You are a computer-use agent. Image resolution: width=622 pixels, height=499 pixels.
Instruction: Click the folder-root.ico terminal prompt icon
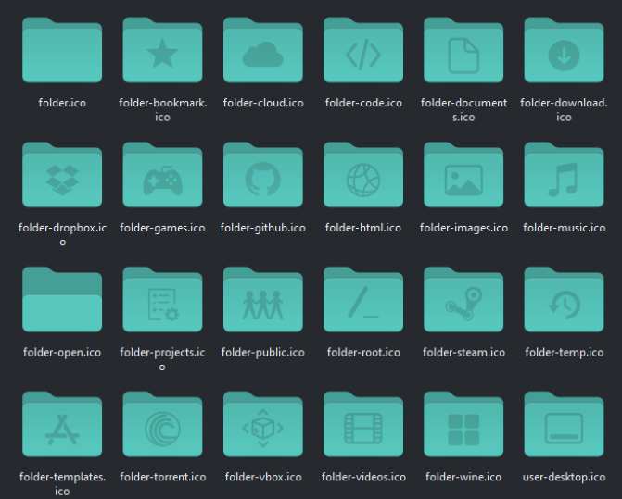point(363,305)
